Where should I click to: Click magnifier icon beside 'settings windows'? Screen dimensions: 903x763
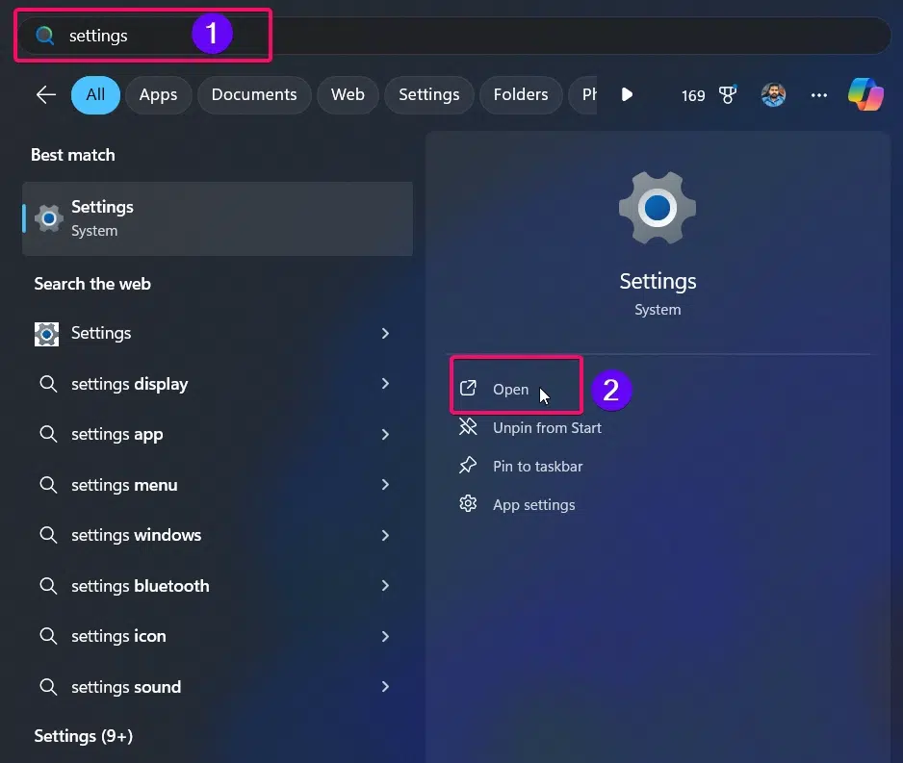click(48, 535)
